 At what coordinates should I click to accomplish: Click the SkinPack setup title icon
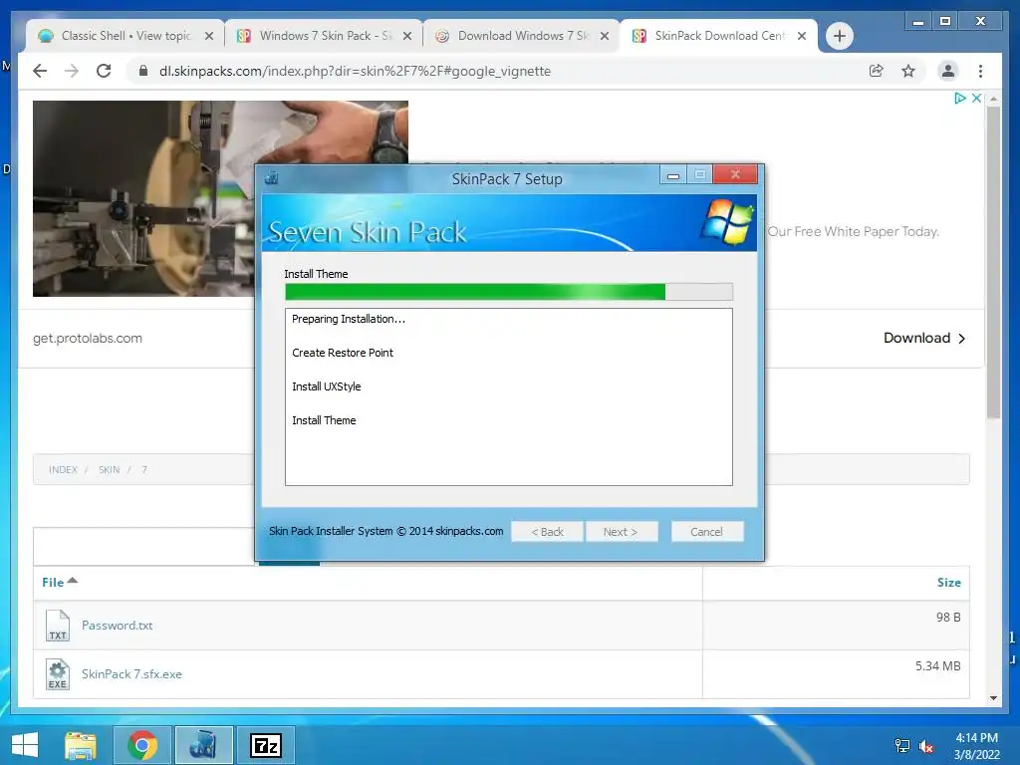[272, 177]
